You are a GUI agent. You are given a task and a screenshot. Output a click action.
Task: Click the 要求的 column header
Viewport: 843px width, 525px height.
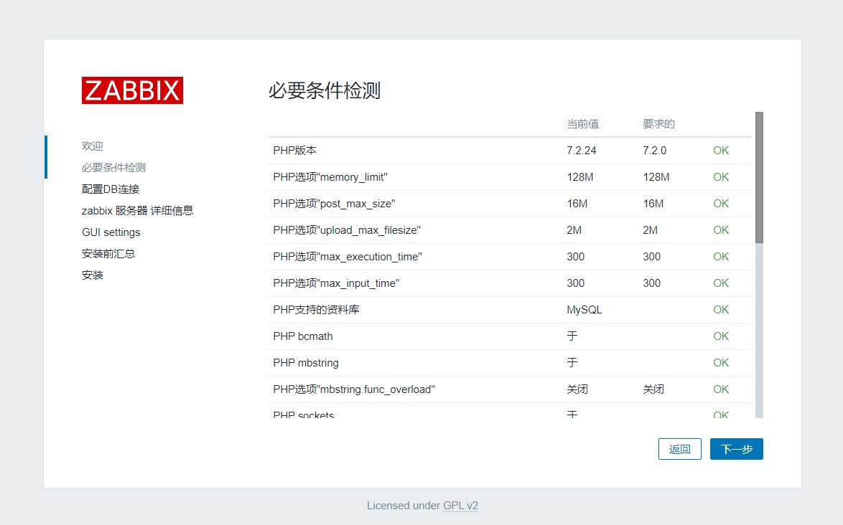click(x=658, y=124)
